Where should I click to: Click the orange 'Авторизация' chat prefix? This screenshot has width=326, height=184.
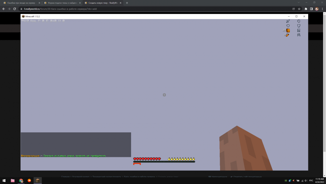(30, 156)
